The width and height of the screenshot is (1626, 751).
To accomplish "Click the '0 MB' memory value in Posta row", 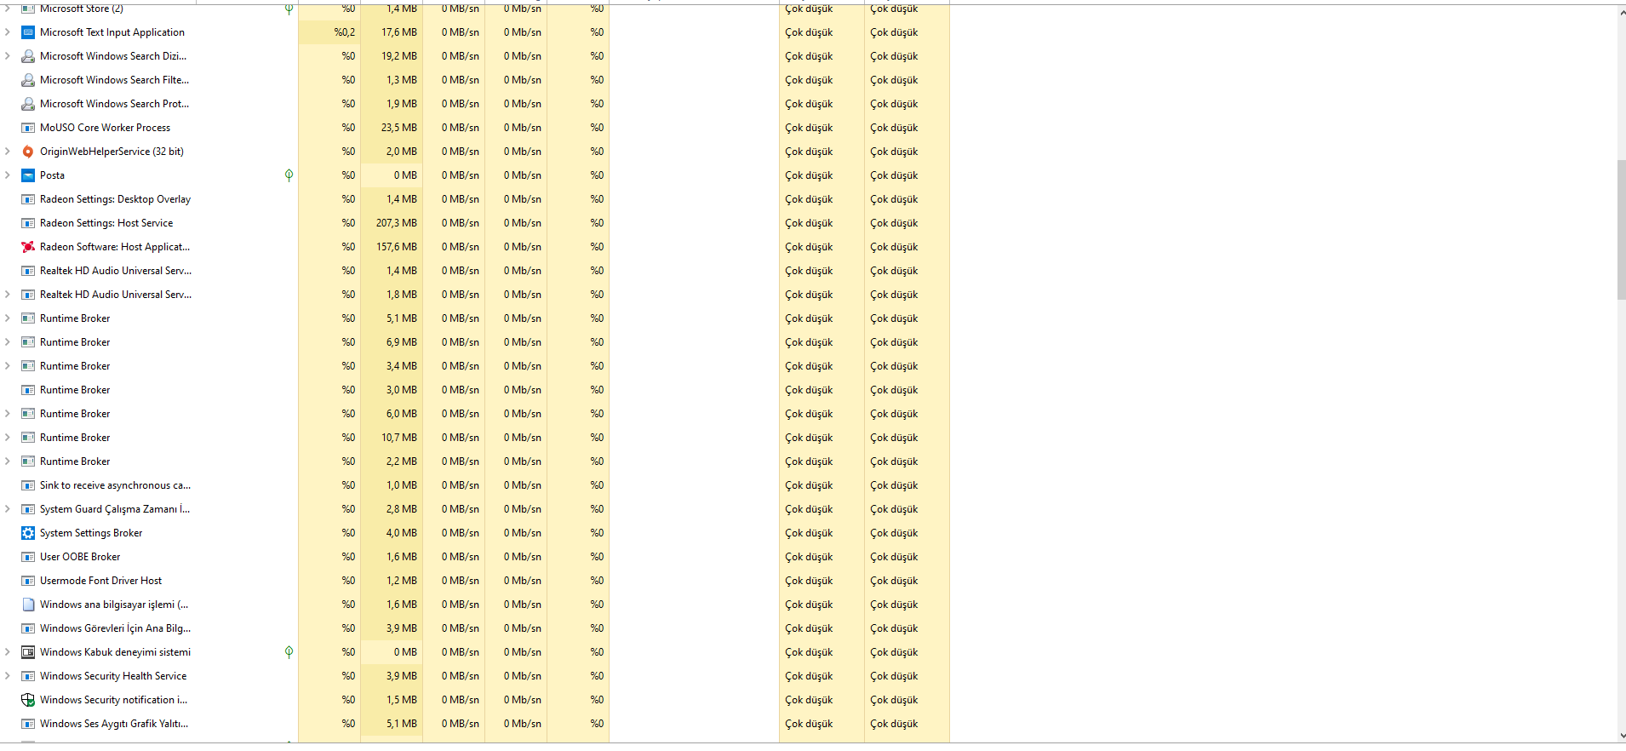I will 405,175.
